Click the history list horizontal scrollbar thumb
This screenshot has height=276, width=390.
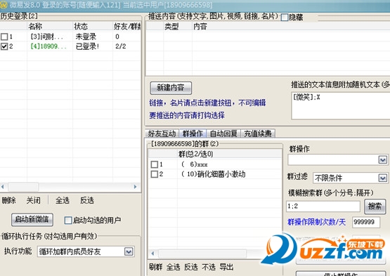click(x=23, y=187)
